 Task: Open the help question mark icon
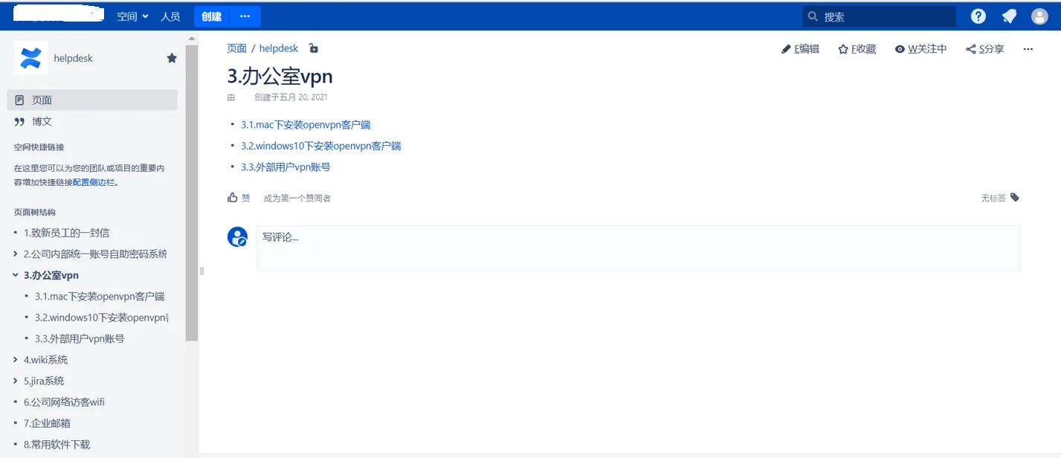pos(978,16)
